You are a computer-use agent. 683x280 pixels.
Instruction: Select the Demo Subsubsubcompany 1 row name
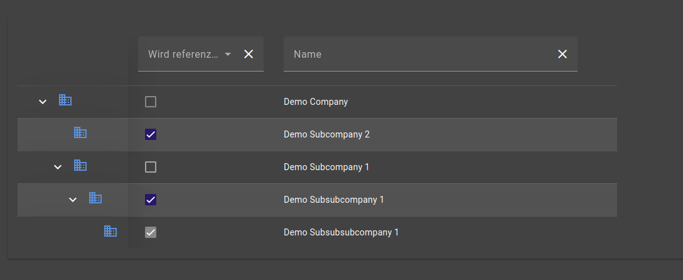pos(341,232)
